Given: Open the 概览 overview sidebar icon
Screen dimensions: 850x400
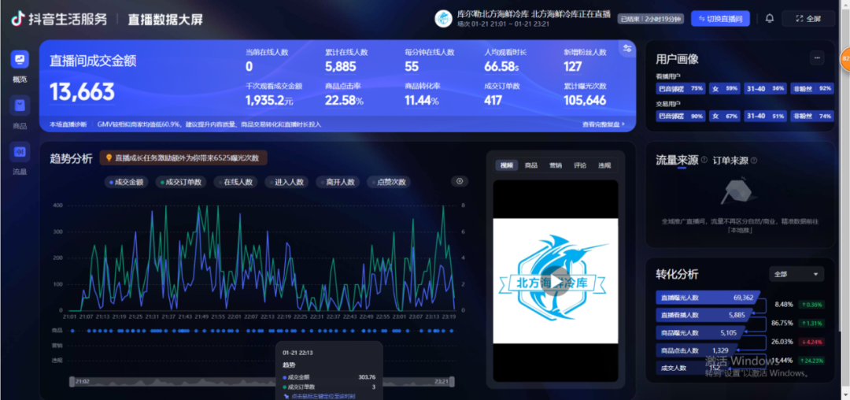Looking at the screenshot, I should pos(20,59).
